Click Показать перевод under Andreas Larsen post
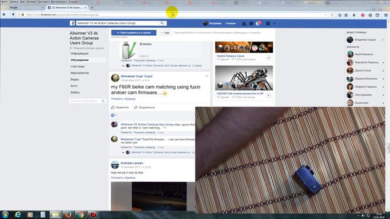390x219 pixels. (123, 178)
